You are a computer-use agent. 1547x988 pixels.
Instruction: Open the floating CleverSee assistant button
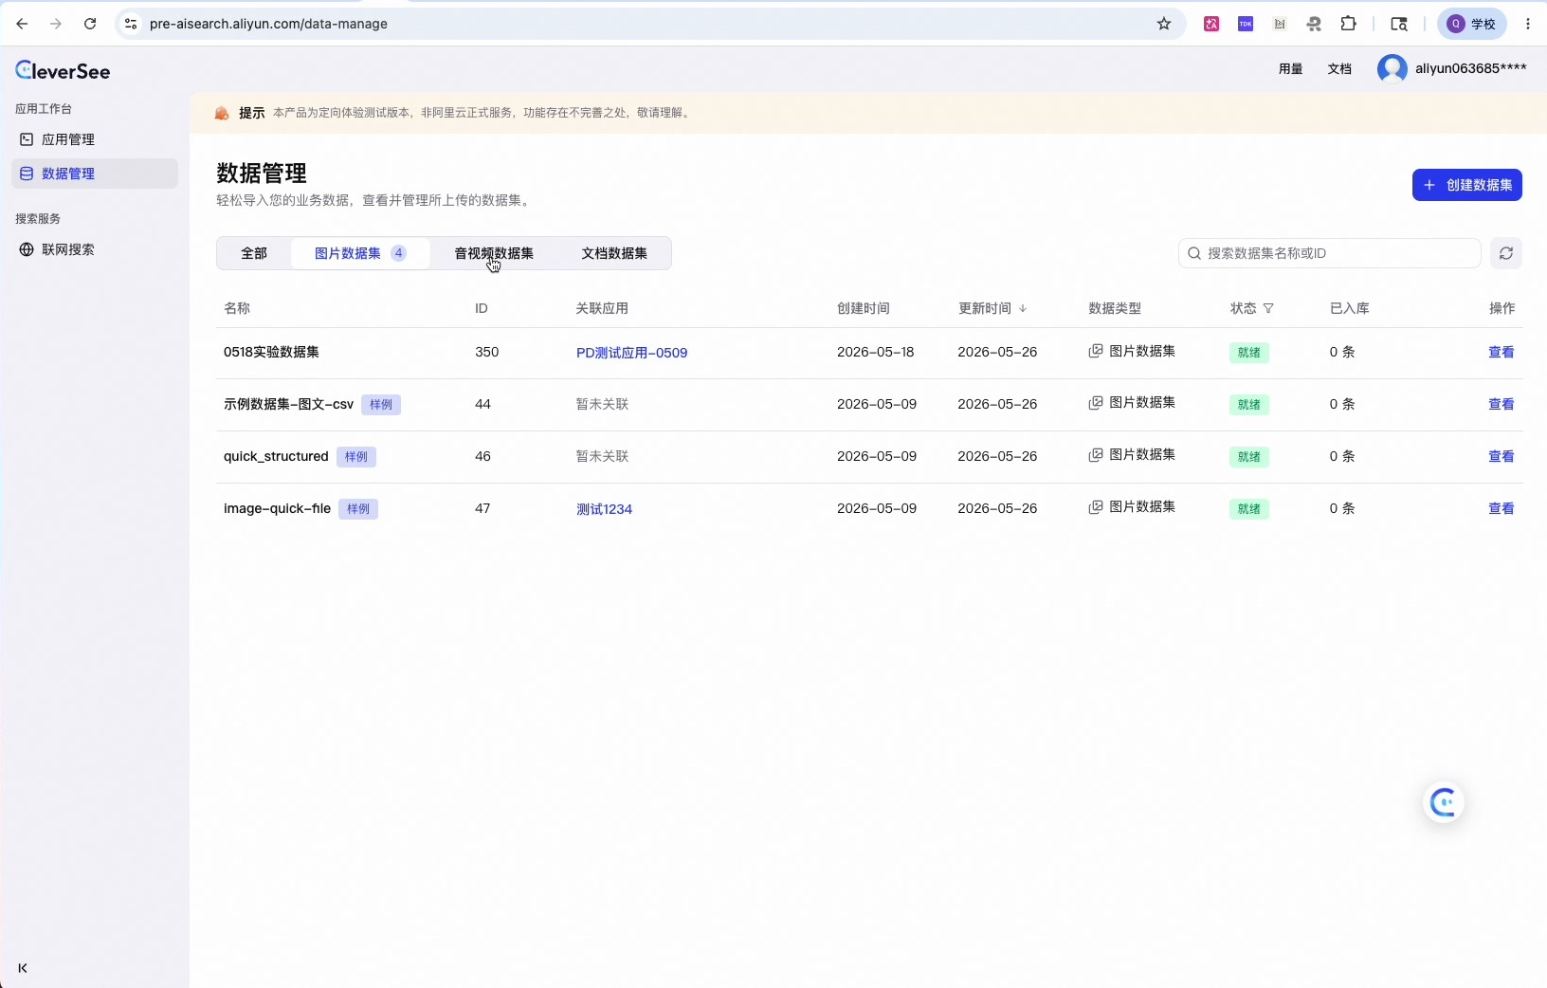pos(1443,802)
